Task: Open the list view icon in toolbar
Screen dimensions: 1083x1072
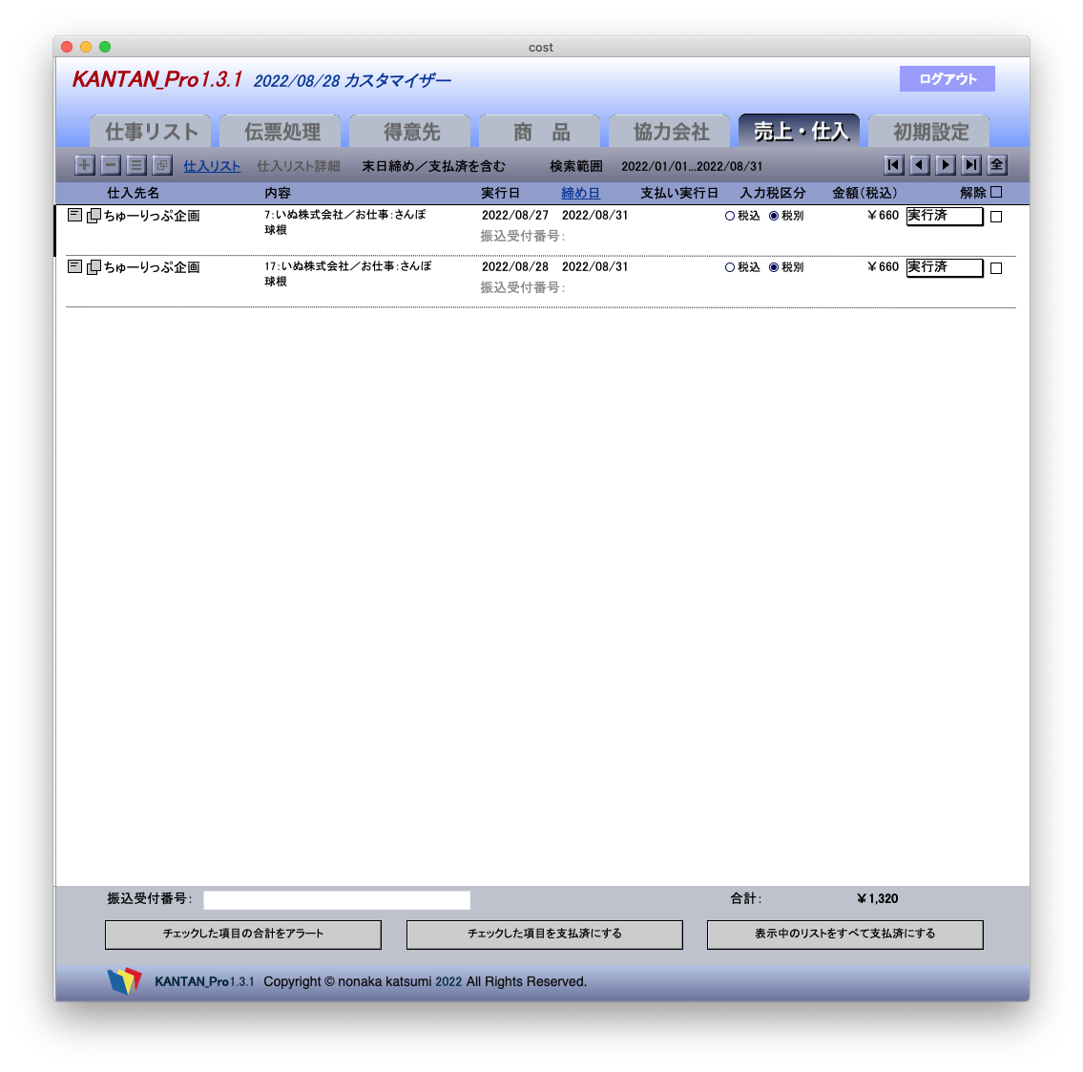Action: (x=136, y=165)
